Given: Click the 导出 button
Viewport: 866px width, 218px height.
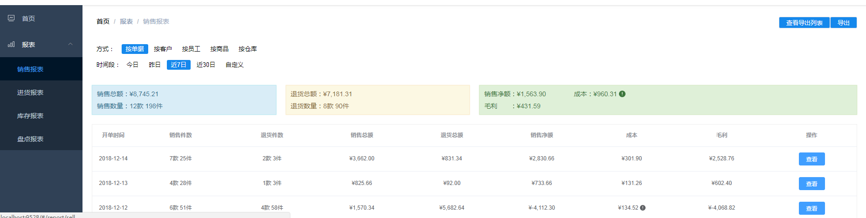Looking at the screenshot, I should pos(843,23).
